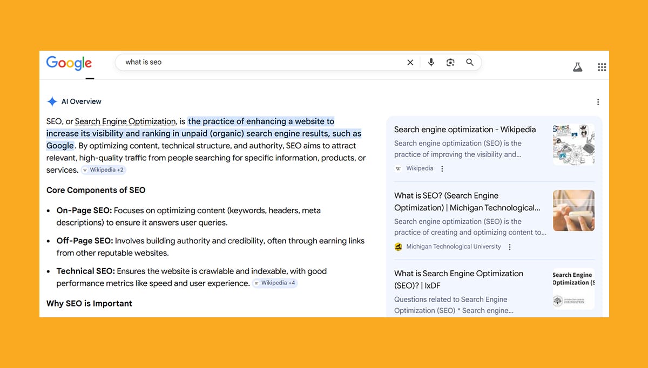Click the 'AI Overview' heading text
This screenshot has height=368, width=648.
click(82, 101)
